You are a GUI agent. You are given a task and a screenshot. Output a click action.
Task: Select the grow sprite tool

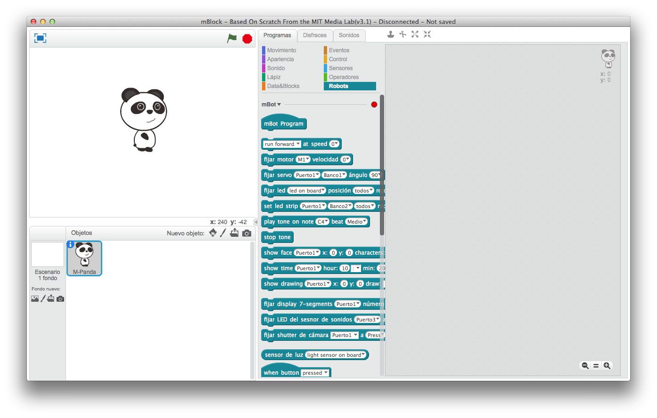coord(415,34)
